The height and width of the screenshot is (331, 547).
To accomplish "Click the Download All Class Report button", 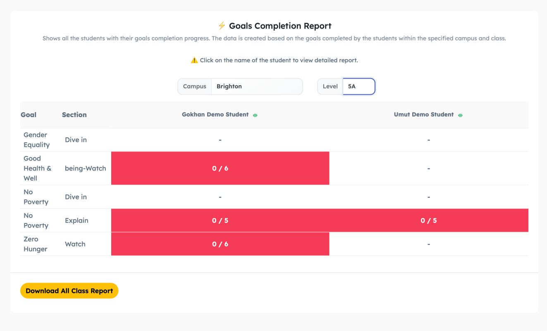I will pyautogui.click(x=69, y=291).
